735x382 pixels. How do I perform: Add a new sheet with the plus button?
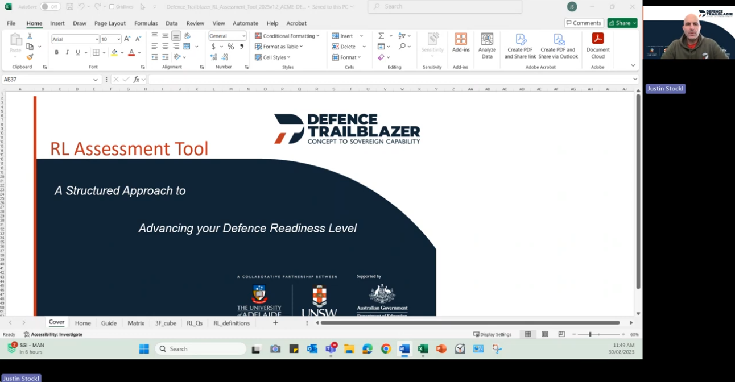(x=275, y=323)
